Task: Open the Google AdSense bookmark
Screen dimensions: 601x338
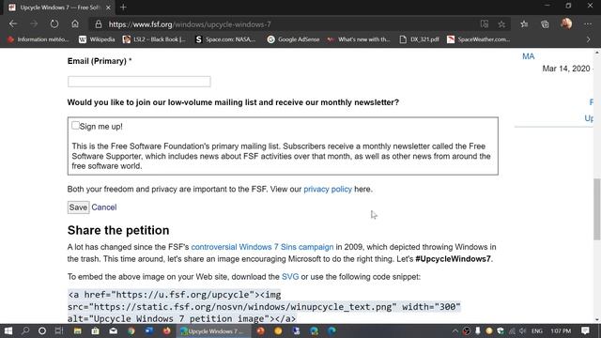Action: coord(293,39)
